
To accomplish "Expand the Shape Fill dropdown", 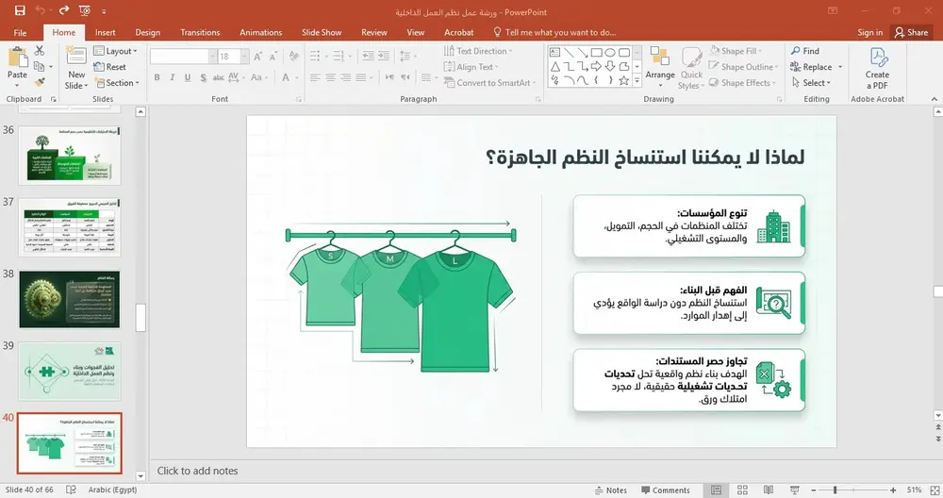I will 736,51.
